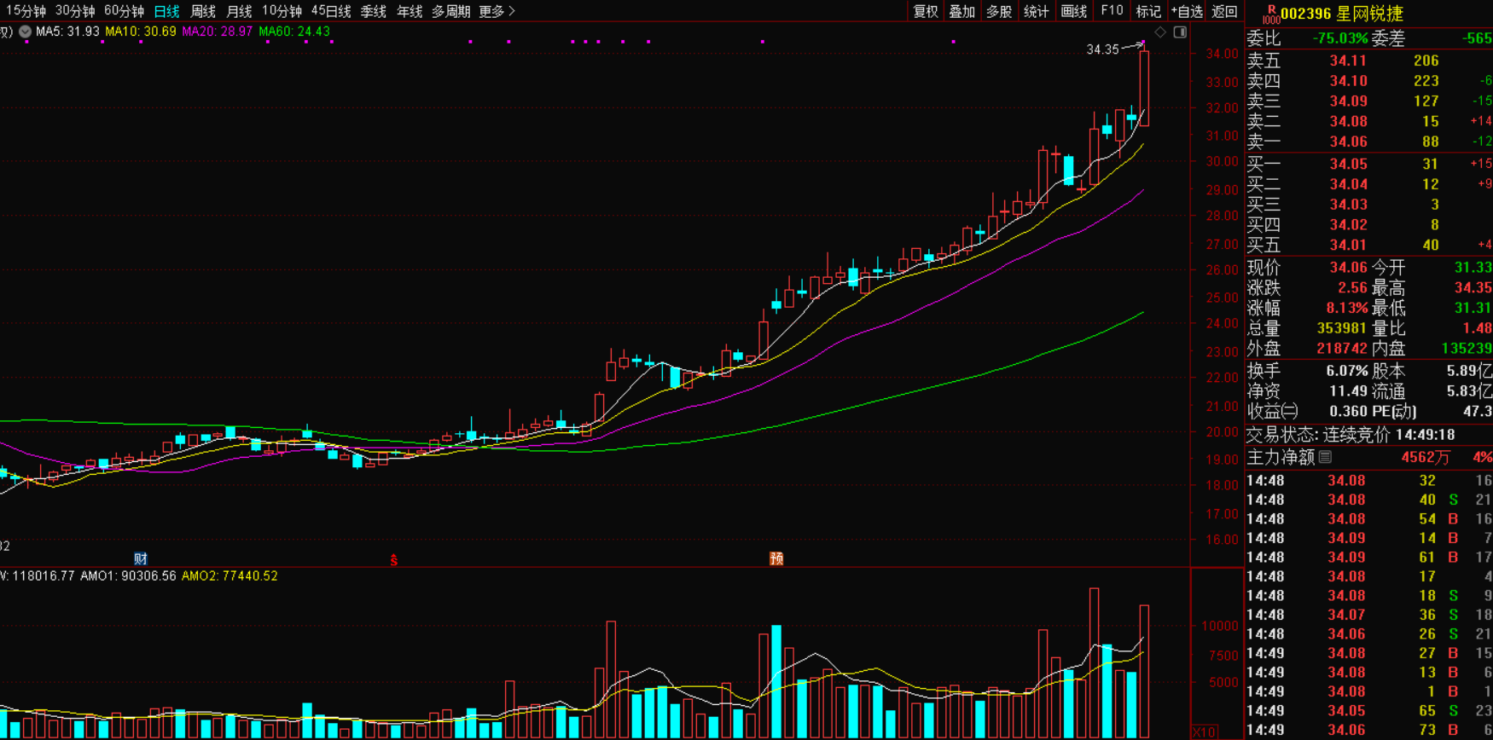Switch to 45日线 period tab

331,11
